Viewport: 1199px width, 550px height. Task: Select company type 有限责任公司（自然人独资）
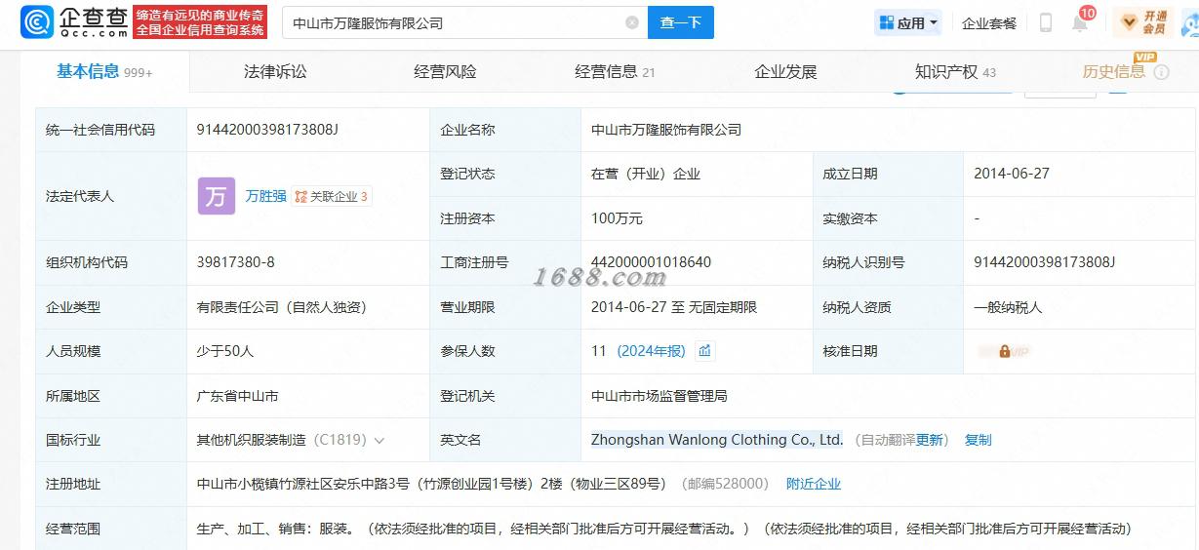[x=281, y=307]
